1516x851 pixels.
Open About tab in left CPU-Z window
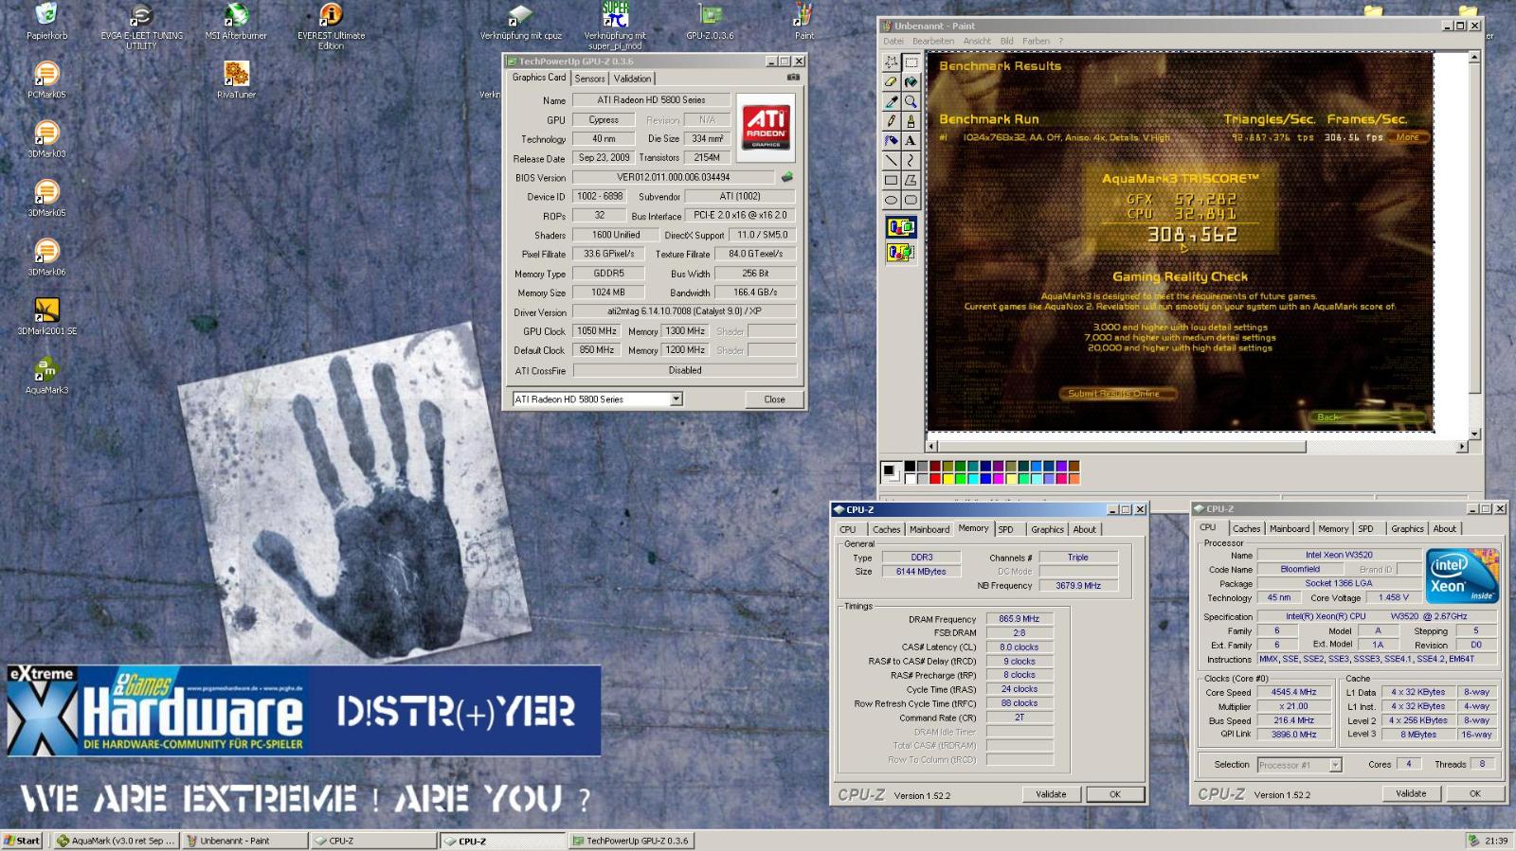click(x=1084, y=530)
